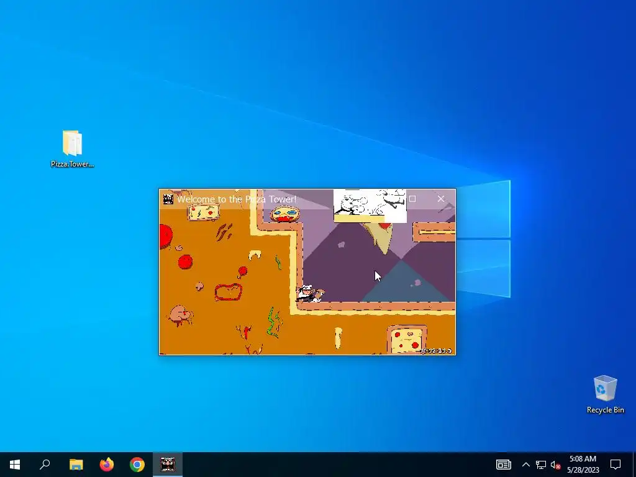Open taskbar Search magnifier

[x=45, y=465]
